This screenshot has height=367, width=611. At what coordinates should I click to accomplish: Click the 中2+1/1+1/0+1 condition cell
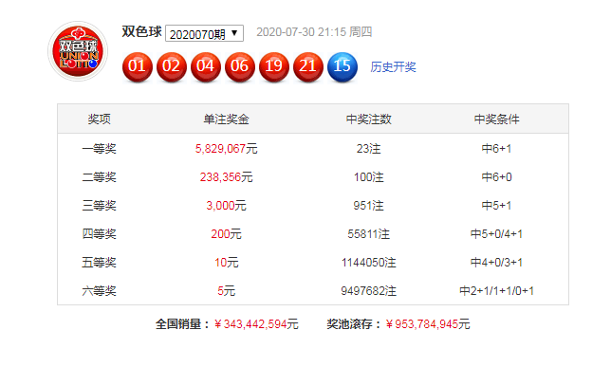pos(496,290)
